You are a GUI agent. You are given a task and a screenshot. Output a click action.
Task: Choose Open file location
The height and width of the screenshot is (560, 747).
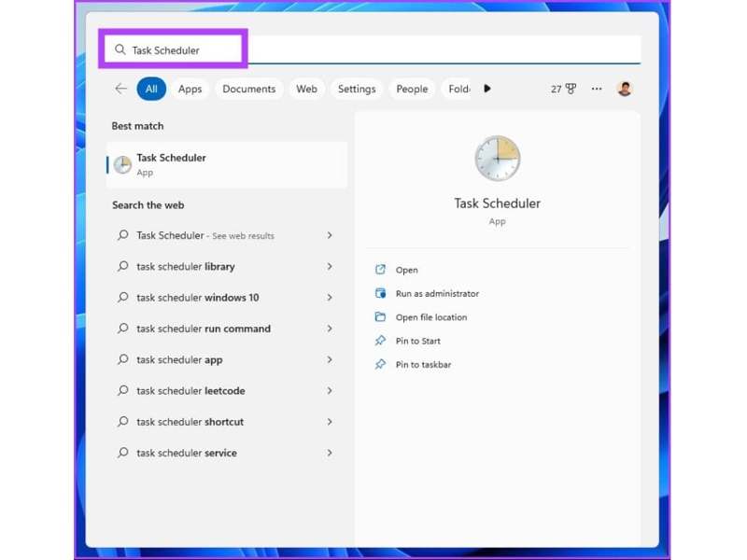coord(431,317)
